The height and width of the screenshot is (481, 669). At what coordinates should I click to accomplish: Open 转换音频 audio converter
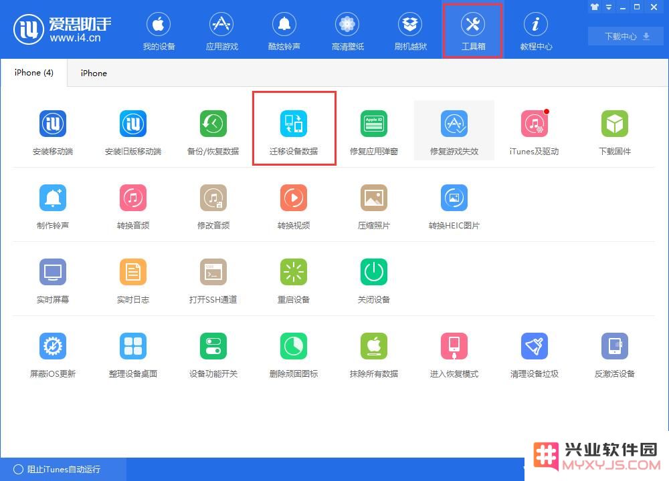pyautogui.click(x=133, y=207)
